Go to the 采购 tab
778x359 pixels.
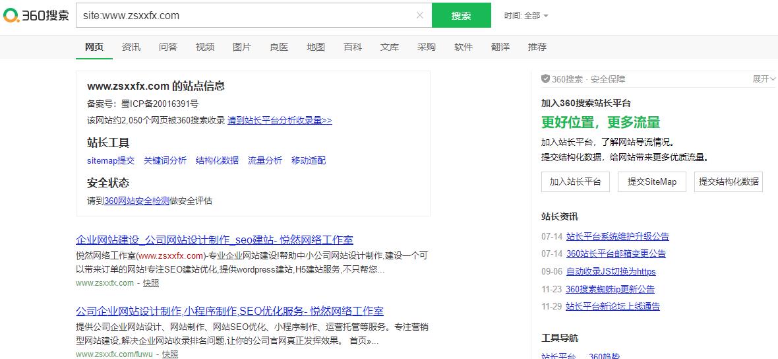(x=426, y=47)
